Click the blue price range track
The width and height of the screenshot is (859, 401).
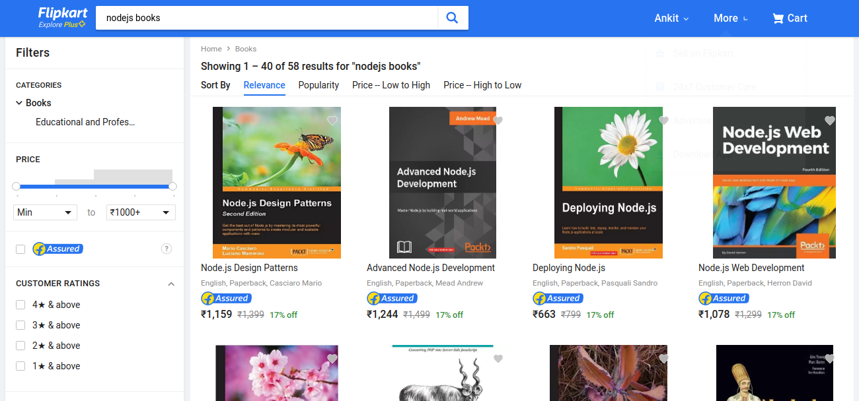tap(94, 187)
